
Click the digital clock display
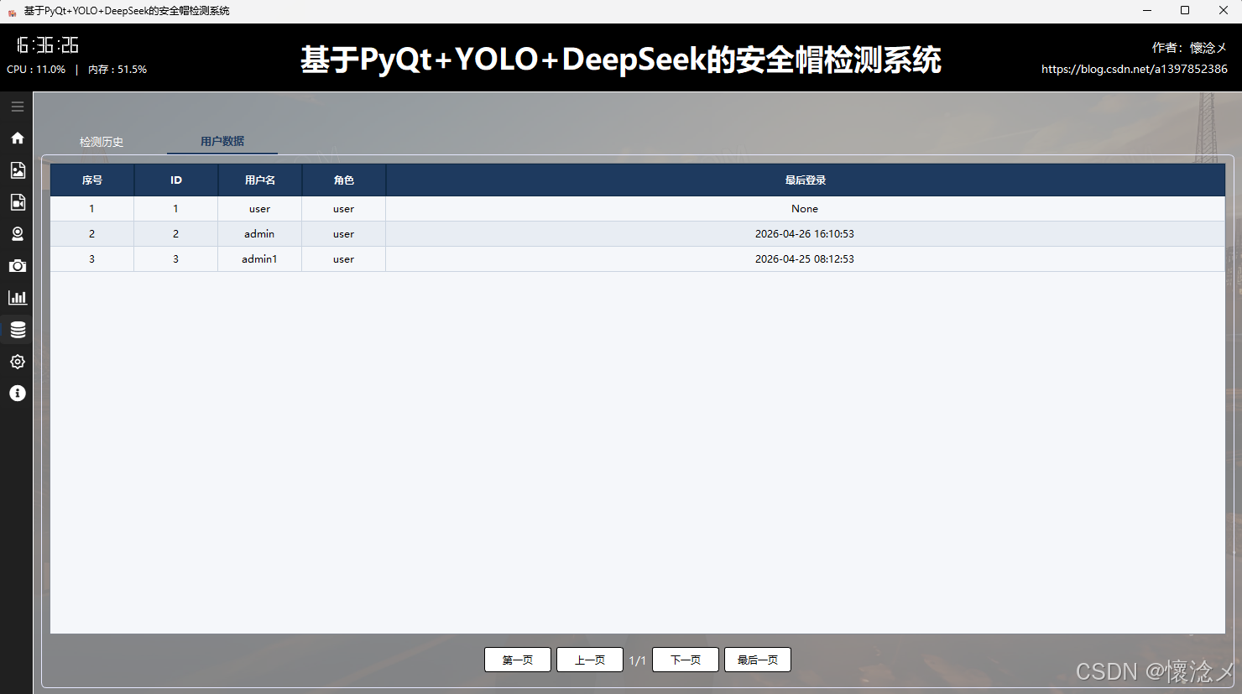(x=48, y=45)
